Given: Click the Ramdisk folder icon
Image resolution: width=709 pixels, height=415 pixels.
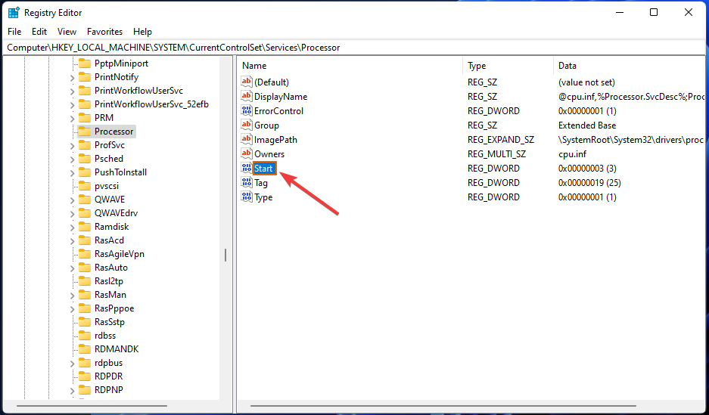Looking at the screenshot, I should (x=85, y=227).
